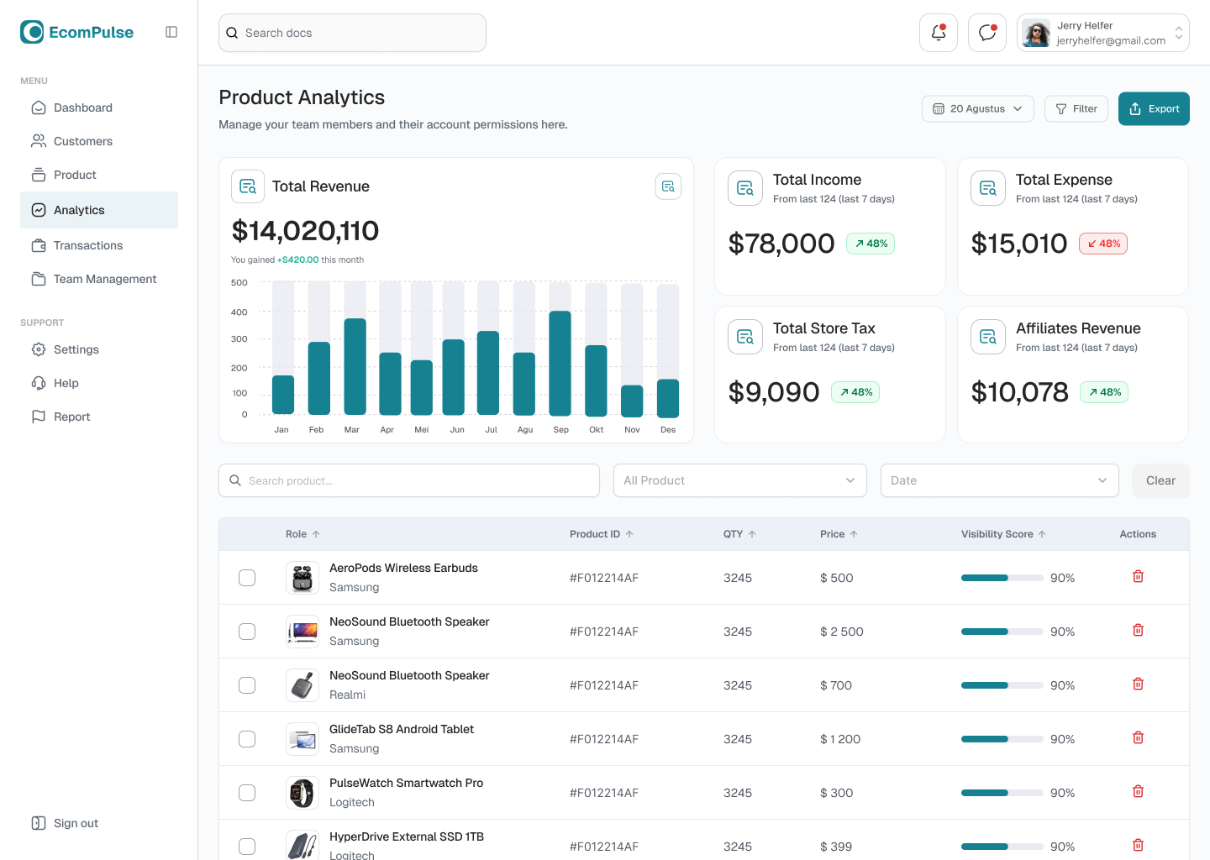Screen dimensions: 1210x860
Task: Open the All Product dropdown
Action: coord(739,480)
